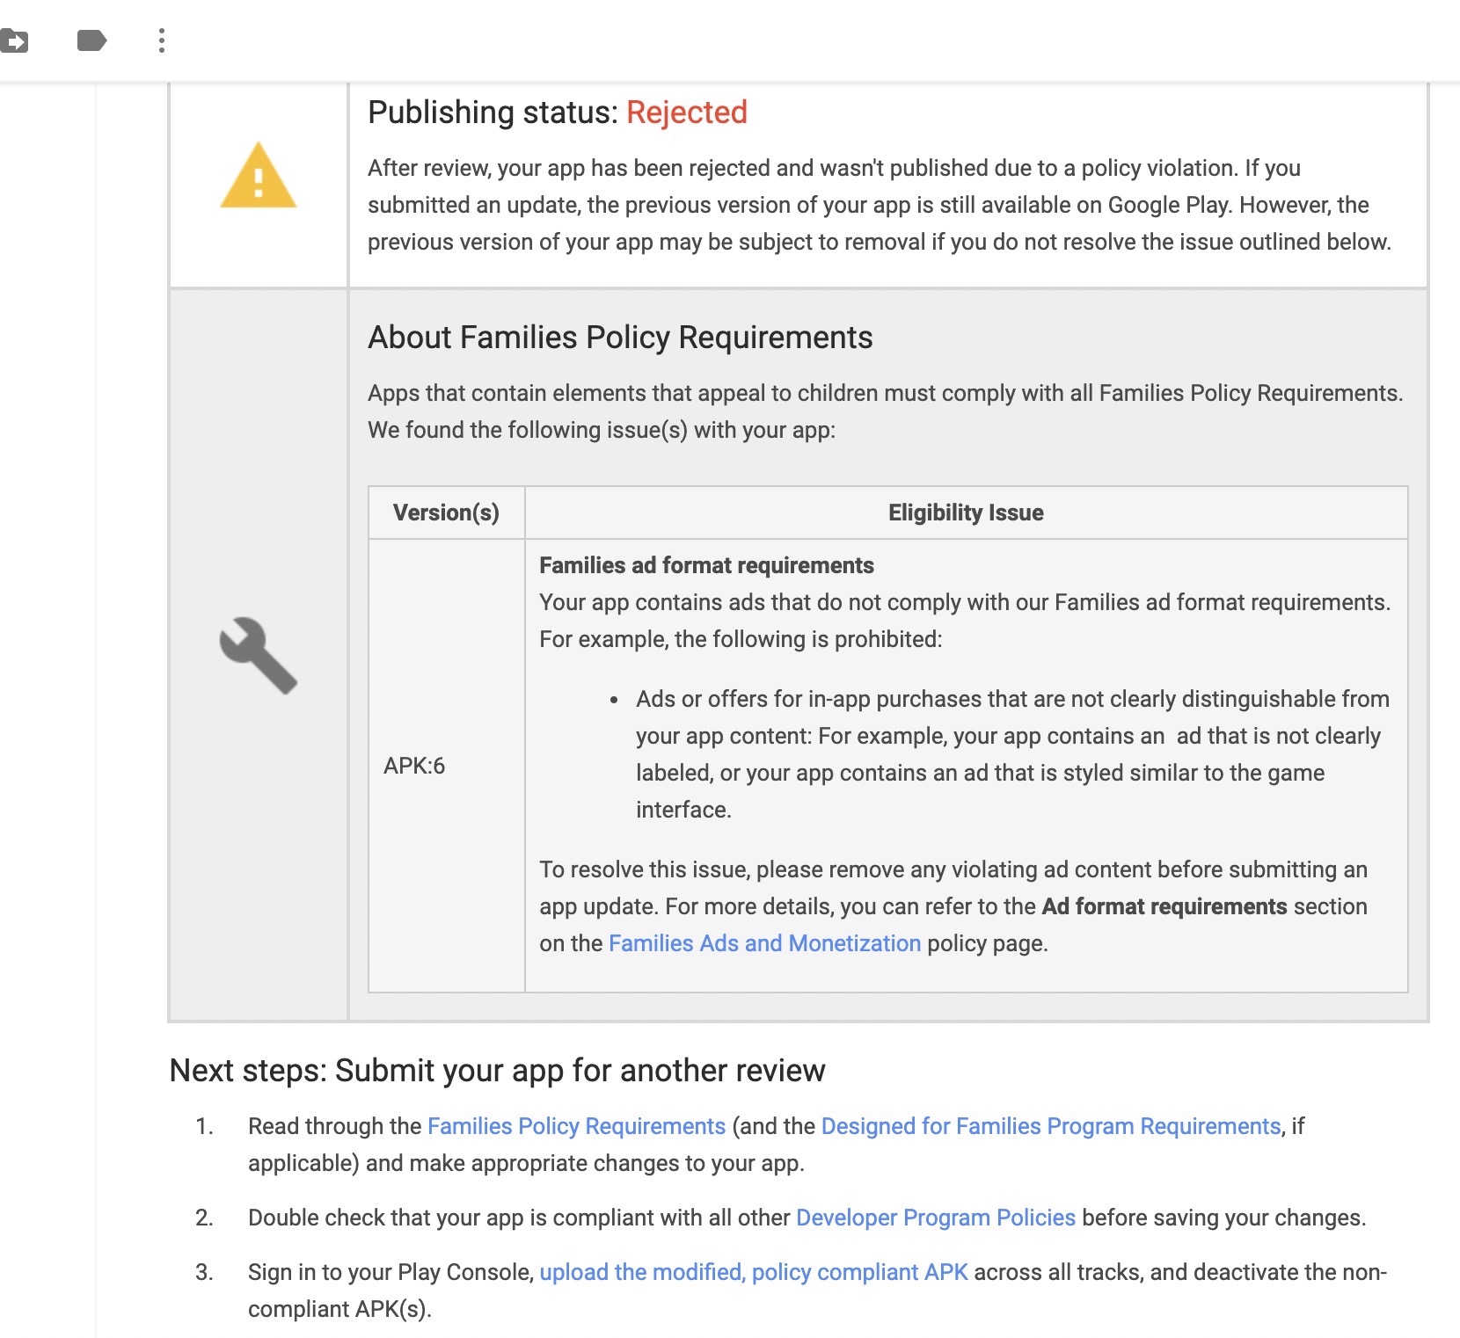1460x1338 pixels.
Task: Open the Families Policy Requirements link
Action: click(x=576, y=1126)
